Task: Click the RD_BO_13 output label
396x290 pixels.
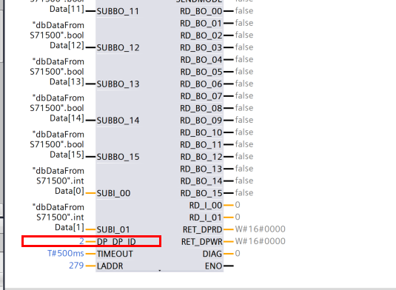Action: [x=201, y=169]
